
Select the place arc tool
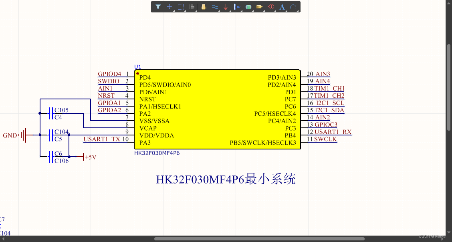point(293,6)
